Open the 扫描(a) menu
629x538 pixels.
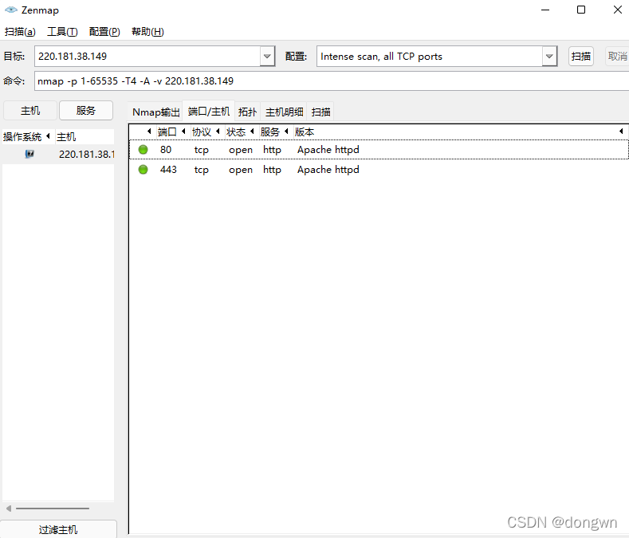click(20, 32)
